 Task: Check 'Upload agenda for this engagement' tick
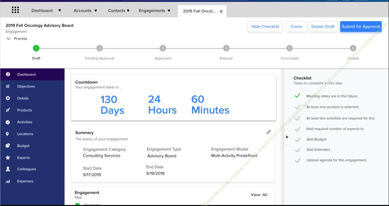[298, 160]
